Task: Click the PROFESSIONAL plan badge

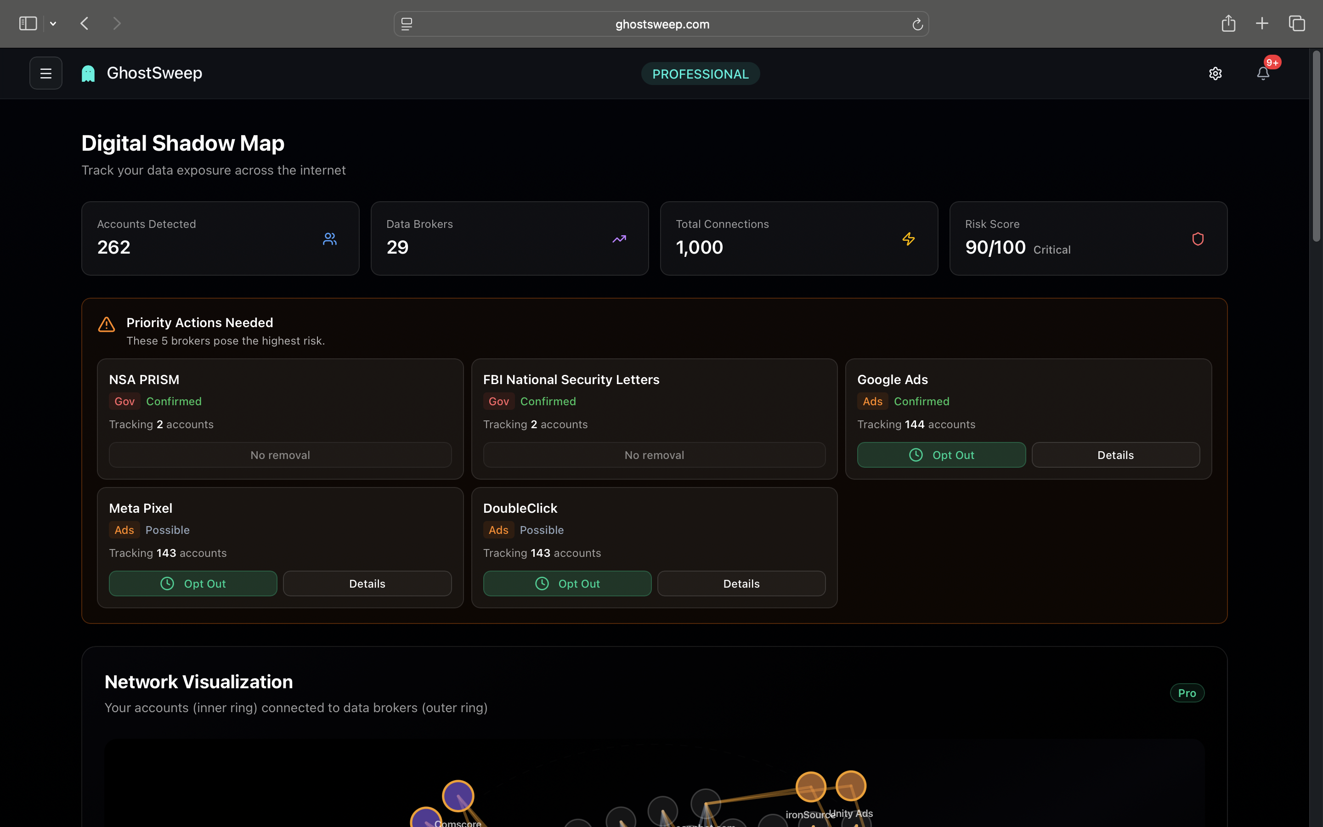Action: [x=700, y=74]
